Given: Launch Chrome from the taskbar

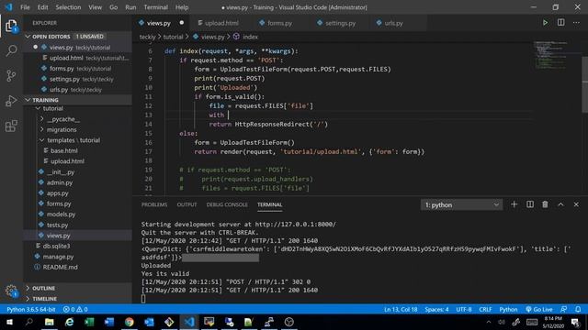Looking at the screenshot, I should 129,322.
